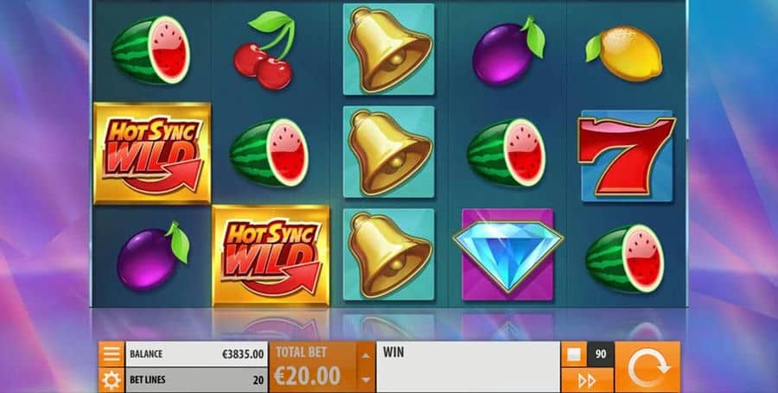Select the autoplay count 90
778x393 pixels.
click(x=601, y=354)
